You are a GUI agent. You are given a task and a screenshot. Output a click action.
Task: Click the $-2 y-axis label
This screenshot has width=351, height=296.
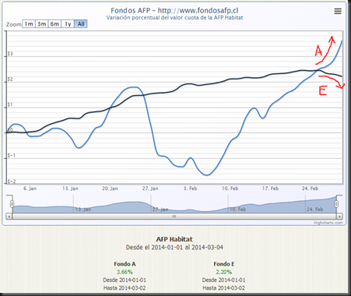(11, 181)
